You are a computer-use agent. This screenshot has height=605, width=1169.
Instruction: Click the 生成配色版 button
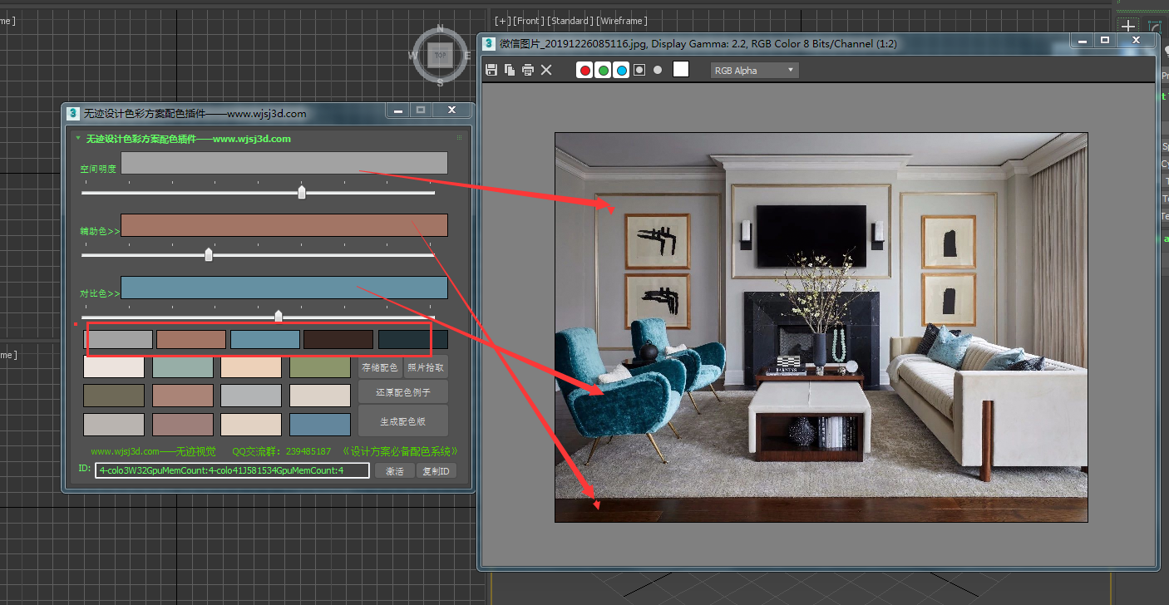pos(403,421)
